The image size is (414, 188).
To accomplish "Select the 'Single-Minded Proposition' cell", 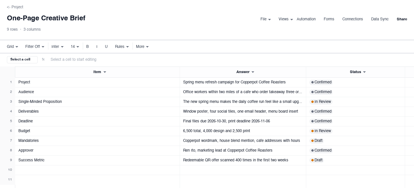I will coord(97,102).
